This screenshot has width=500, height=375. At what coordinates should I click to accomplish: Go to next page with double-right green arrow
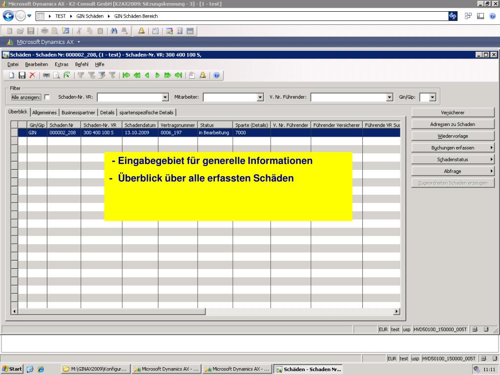click(x=167, y=75)
